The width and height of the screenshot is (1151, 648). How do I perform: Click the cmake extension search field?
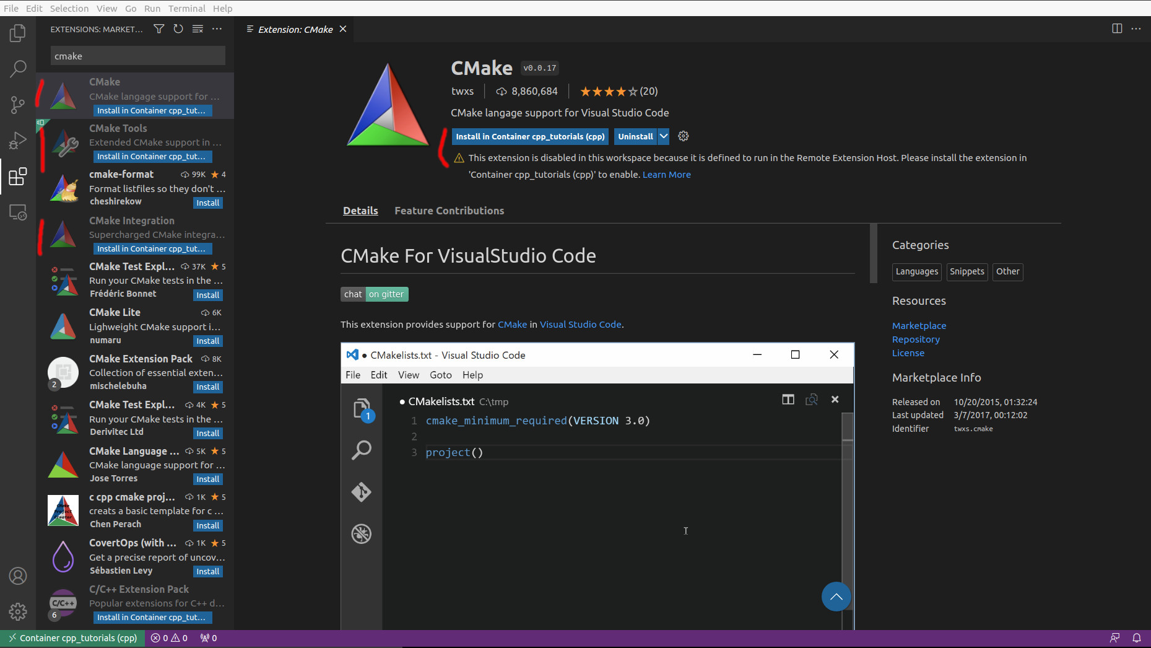(137, 56)
